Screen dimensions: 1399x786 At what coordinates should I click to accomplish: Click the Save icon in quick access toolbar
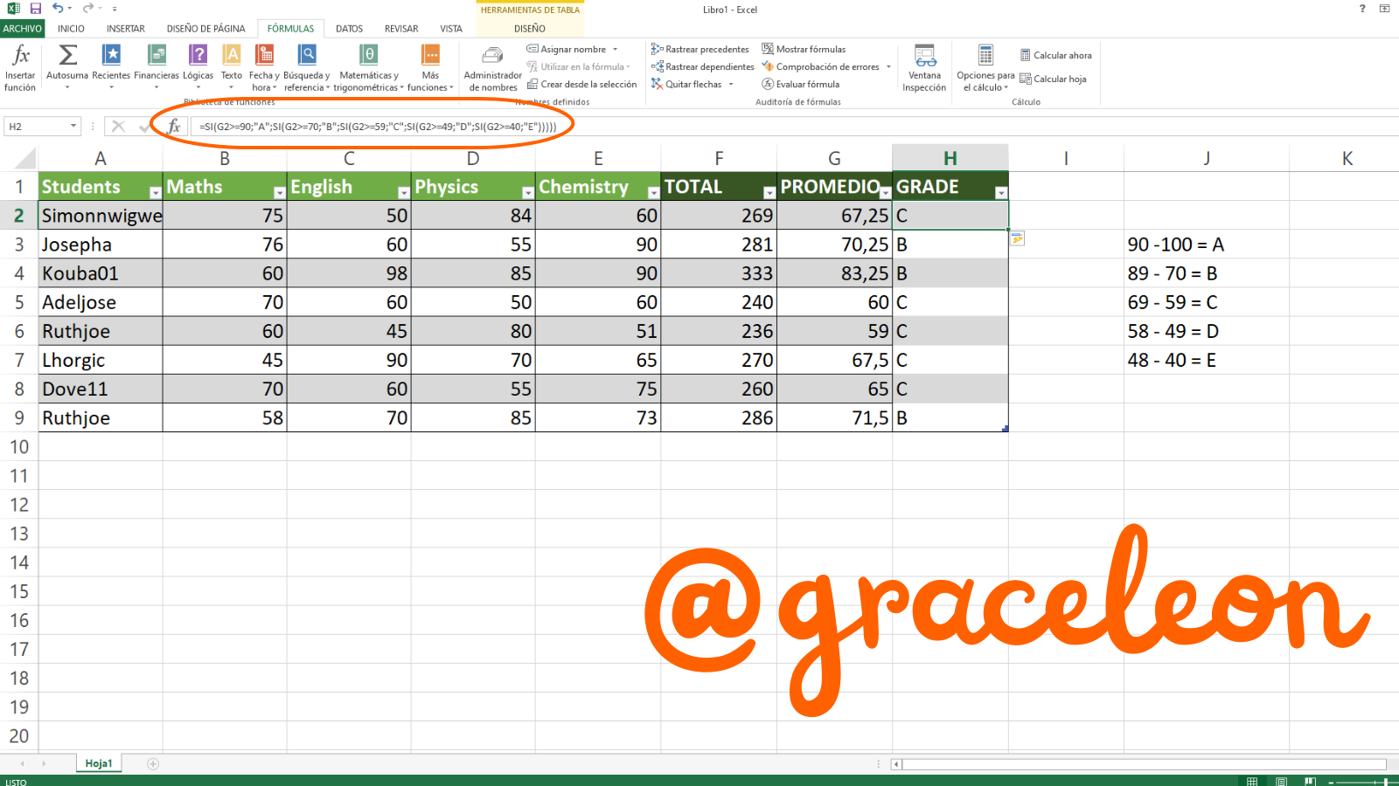pos(36,9)
